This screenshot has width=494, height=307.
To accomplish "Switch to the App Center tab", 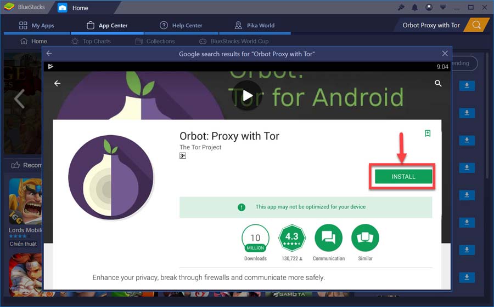I will coord(107,26).
